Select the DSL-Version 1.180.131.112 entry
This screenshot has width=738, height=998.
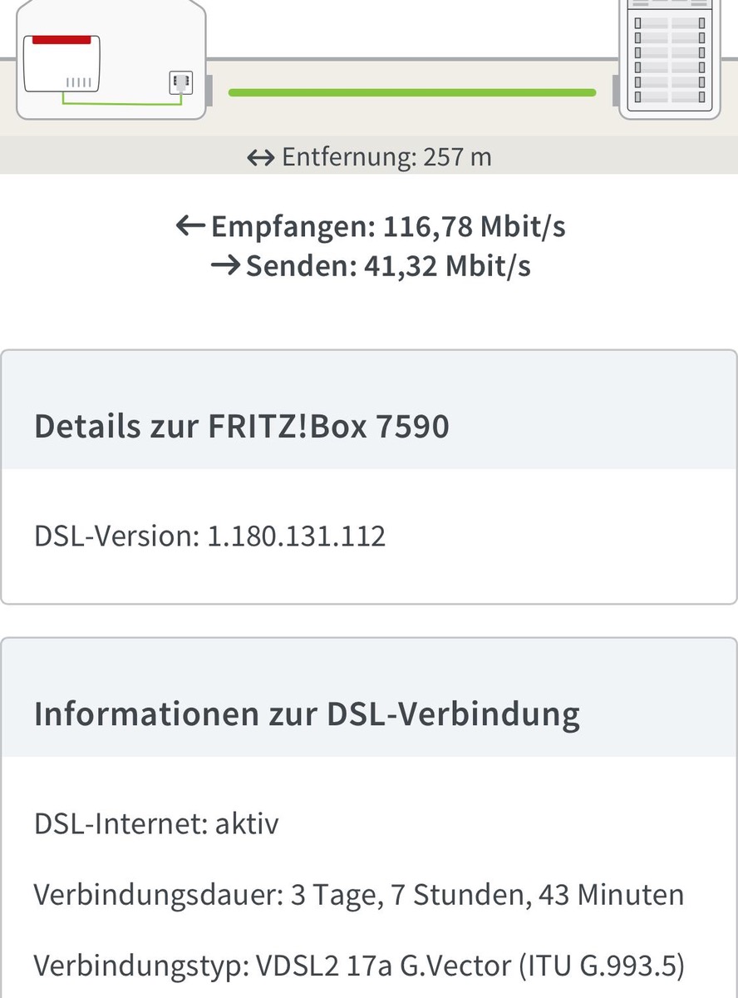tap(210, 536)
